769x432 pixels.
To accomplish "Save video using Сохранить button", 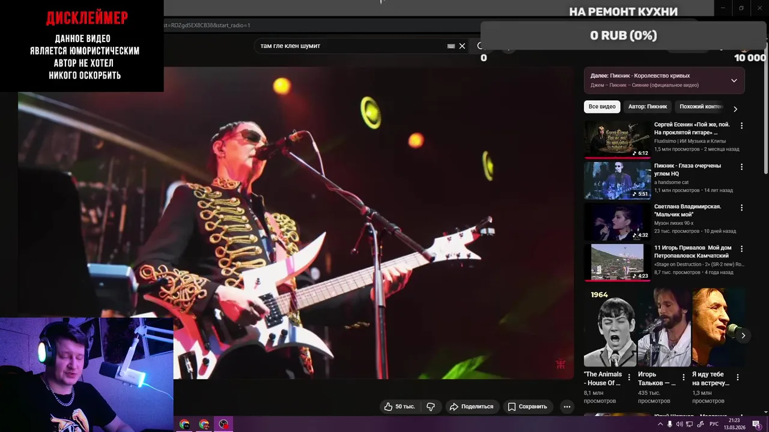I will pos(527,406).
